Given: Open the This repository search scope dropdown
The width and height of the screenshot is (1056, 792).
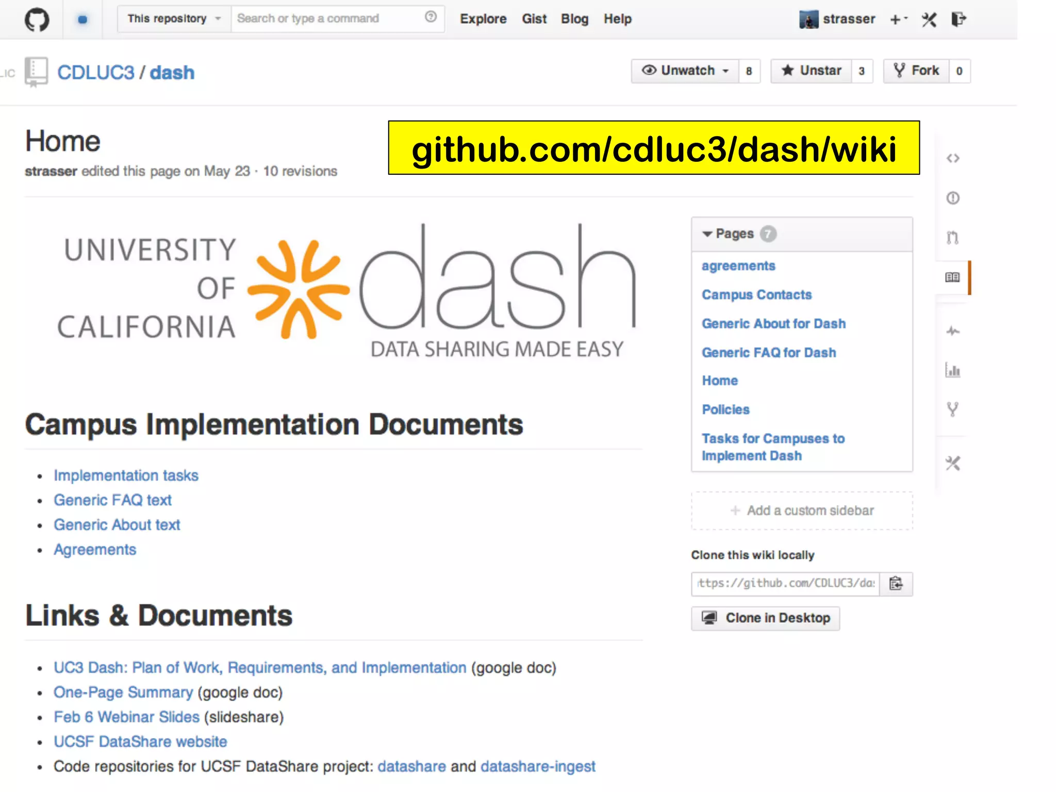Looking at the screenshot, I should 174,19.
